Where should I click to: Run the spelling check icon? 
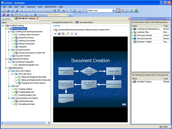[59, 10]
